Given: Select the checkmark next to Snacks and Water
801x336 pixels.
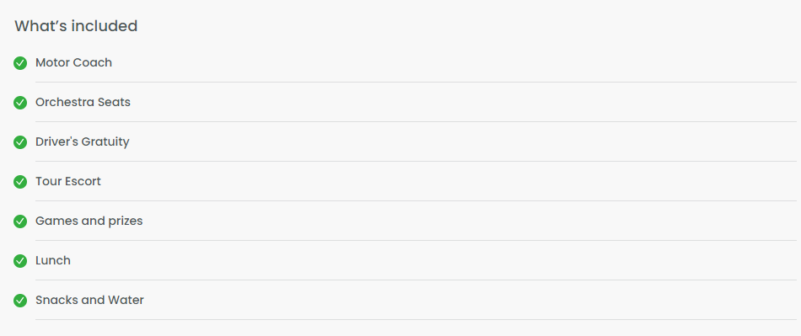Looking at the screenshot, I should (20, 301).
